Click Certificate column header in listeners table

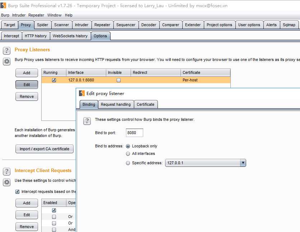point(205,73)
